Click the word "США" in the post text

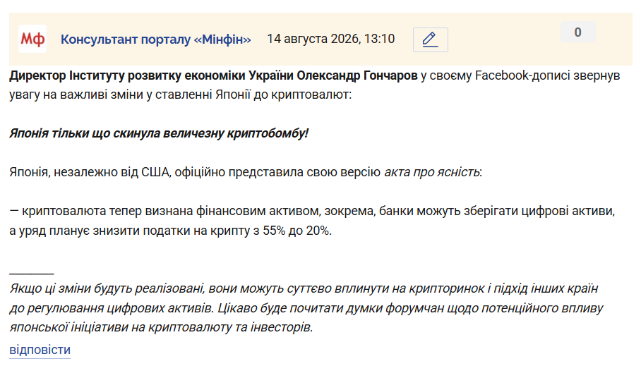(x=155, y=172)
